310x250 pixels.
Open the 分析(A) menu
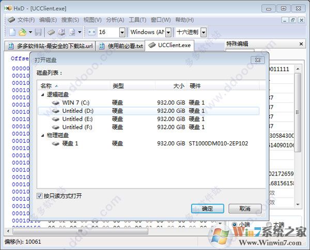click(115, 20)
